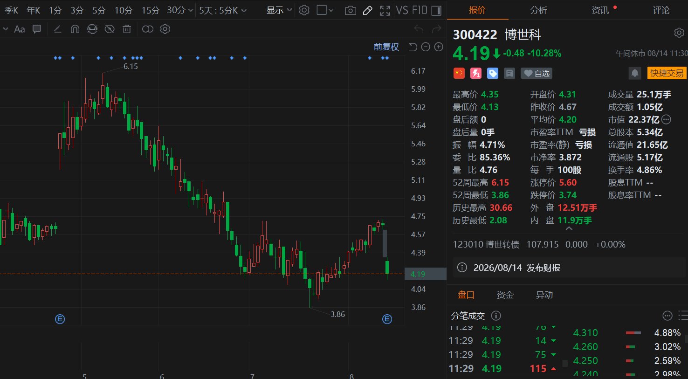Viewport: 688px width, 379px height.
Task: Switch chart to 1分 period
Action: click(55, 10)
